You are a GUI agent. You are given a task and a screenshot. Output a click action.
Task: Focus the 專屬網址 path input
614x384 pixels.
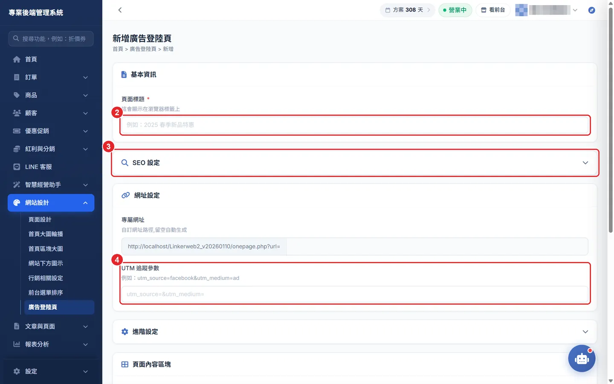(x=437, y=246)
